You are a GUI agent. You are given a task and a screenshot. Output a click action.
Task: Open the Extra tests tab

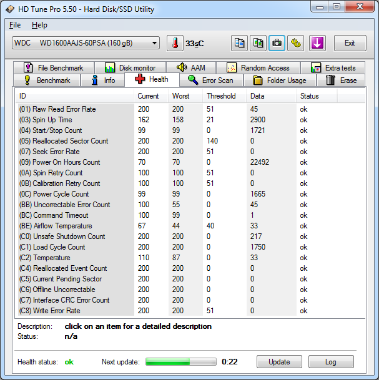(333, 67)
